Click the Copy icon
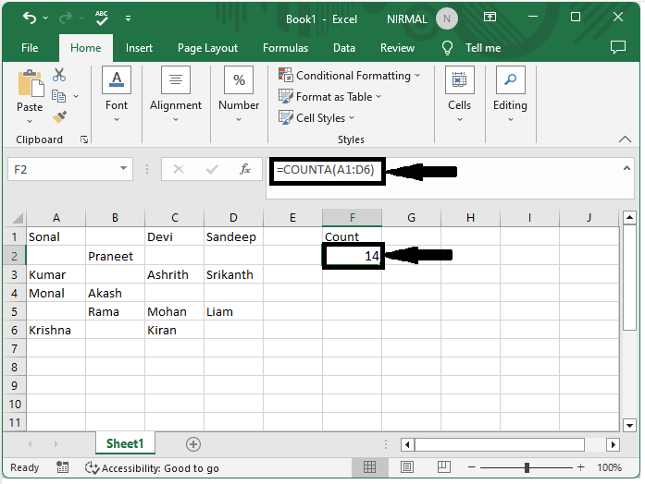 point(59,96)
